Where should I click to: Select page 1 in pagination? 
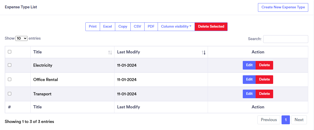286,120
